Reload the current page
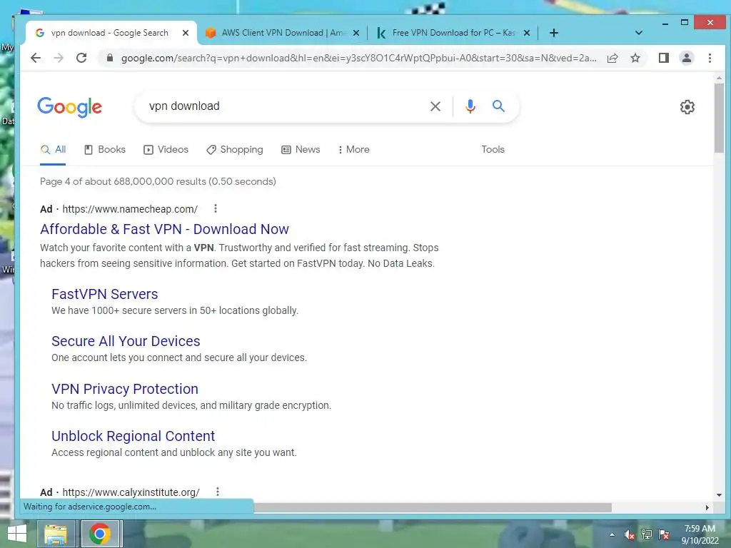731x548 pixels. pyautogui.click(x=81, y=58)
